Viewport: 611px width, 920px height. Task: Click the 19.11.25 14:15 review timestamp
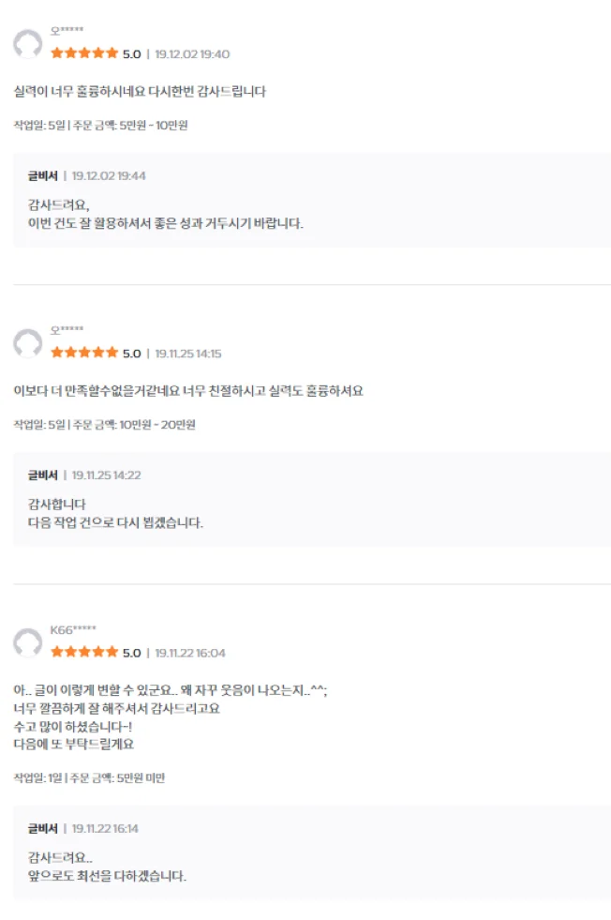tap(188, 354)
